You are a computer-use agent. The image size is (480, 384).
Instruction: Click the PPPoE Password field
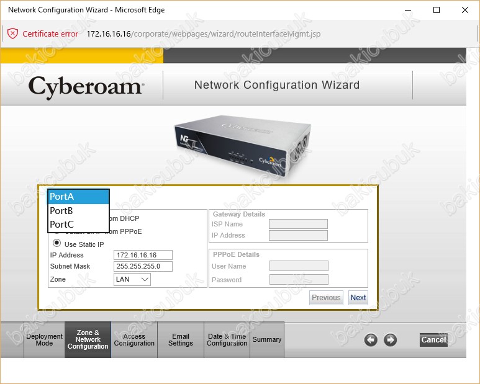(x=299, y=279)
